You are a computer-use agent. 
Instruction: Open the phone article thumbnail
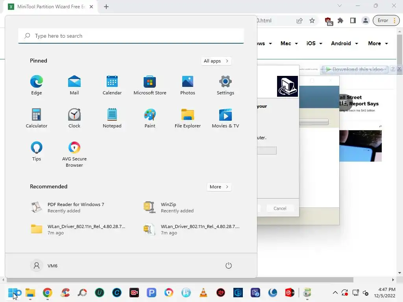click(360, 145)
